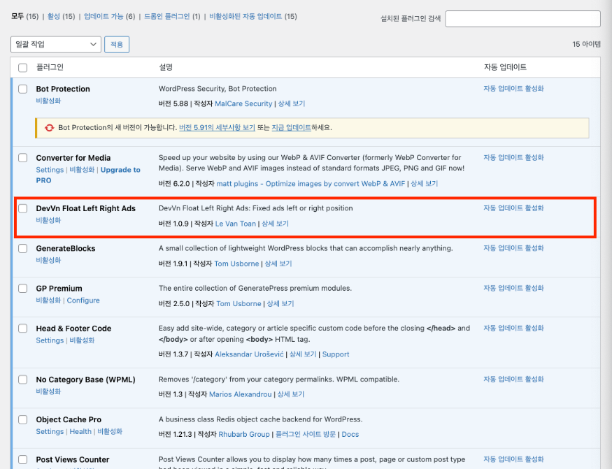Open the 일괄 작업 bulk actions dropdown
This screenshot has height=469, width=612.
[x=56, y=45]
